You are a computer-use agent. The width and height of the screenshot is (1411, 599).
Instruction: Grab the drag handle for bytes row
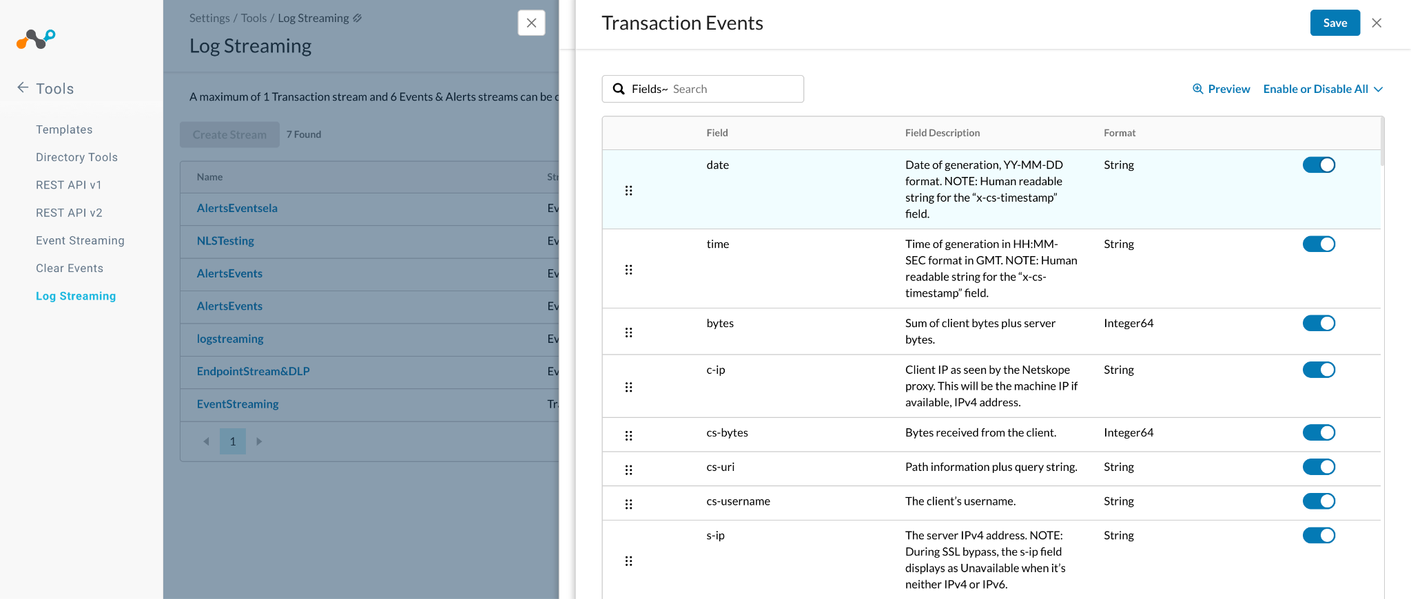(x=628, y=332)
